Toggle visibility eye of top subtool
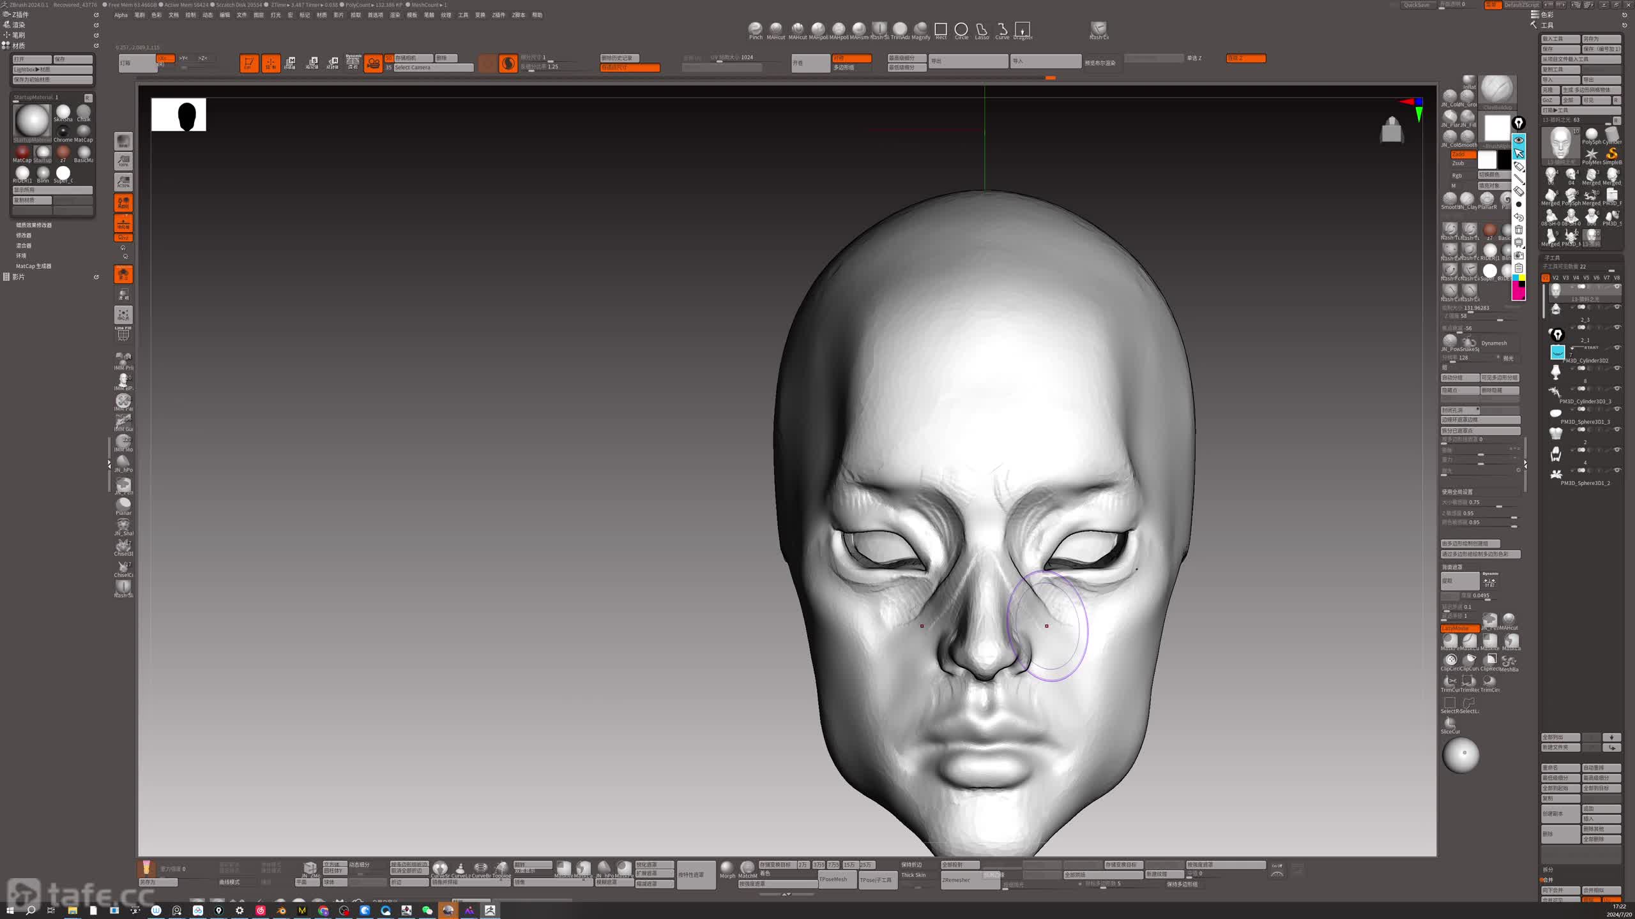The height and width of the screenshot is (919, 1635). (1617, 287)
